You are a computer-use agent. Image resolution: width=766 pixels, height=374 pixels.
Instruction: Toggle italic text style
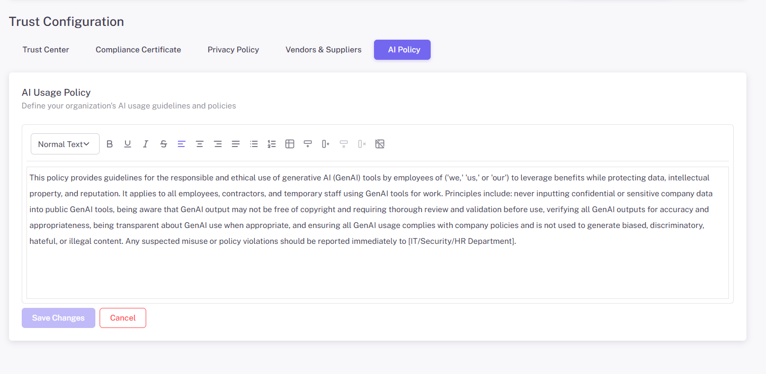coord(146,144)
